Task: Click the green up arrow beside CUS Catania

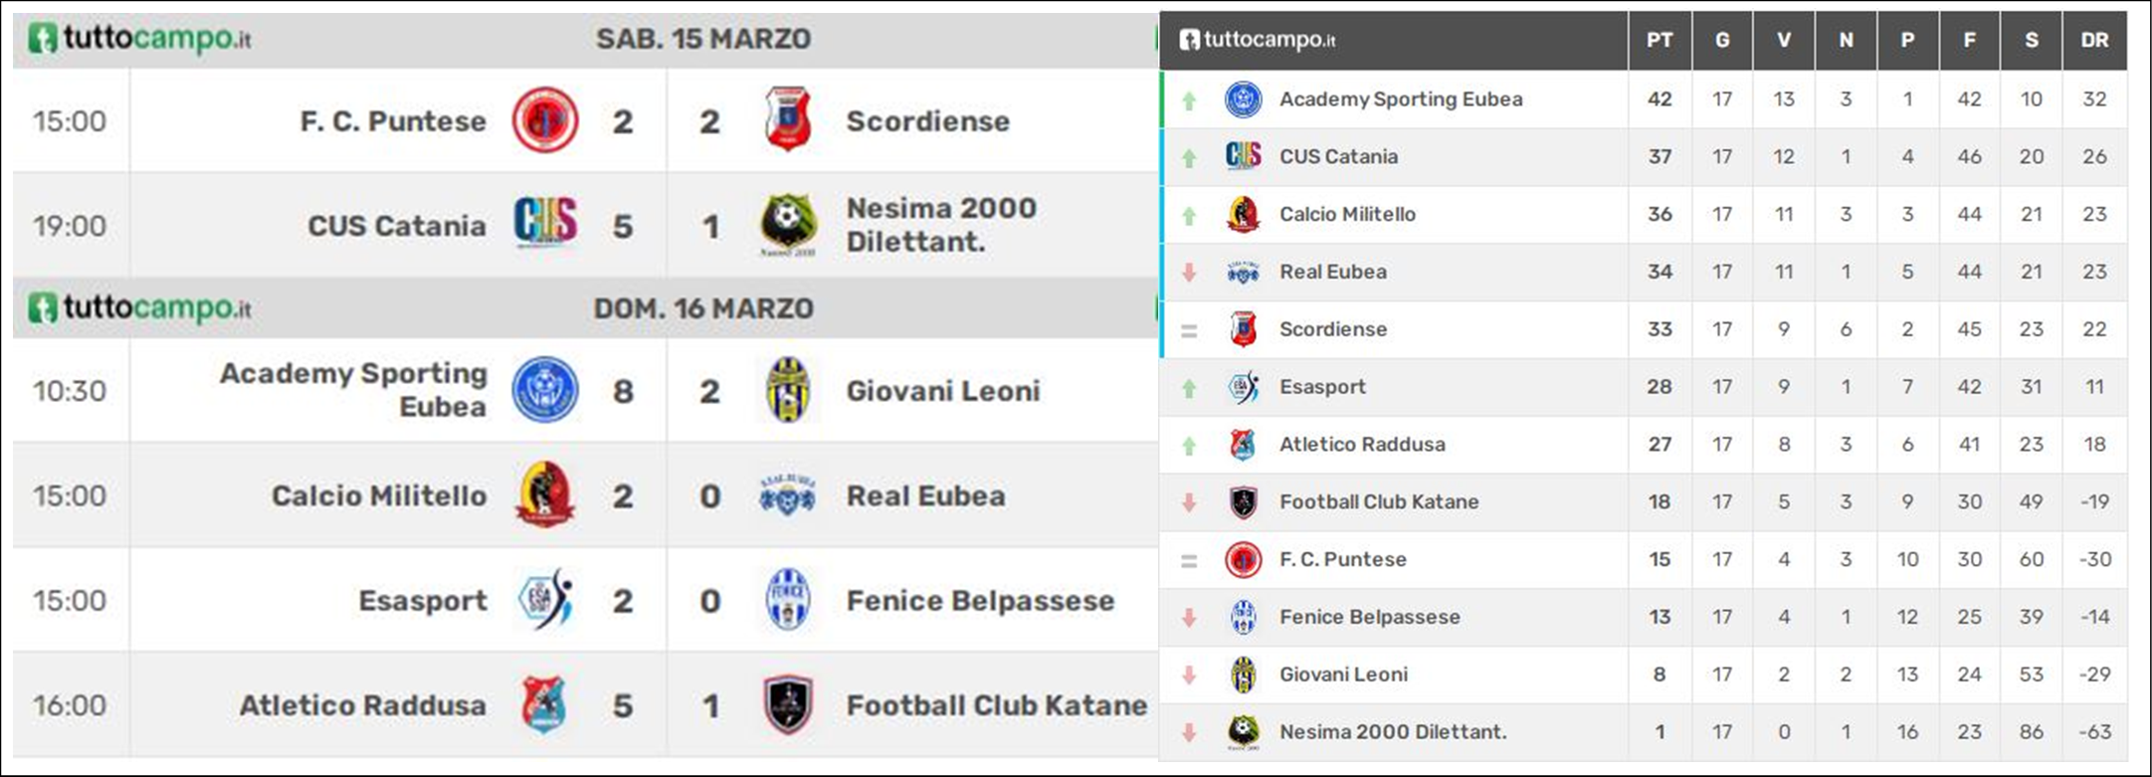Action: (x=1189, y=157)
